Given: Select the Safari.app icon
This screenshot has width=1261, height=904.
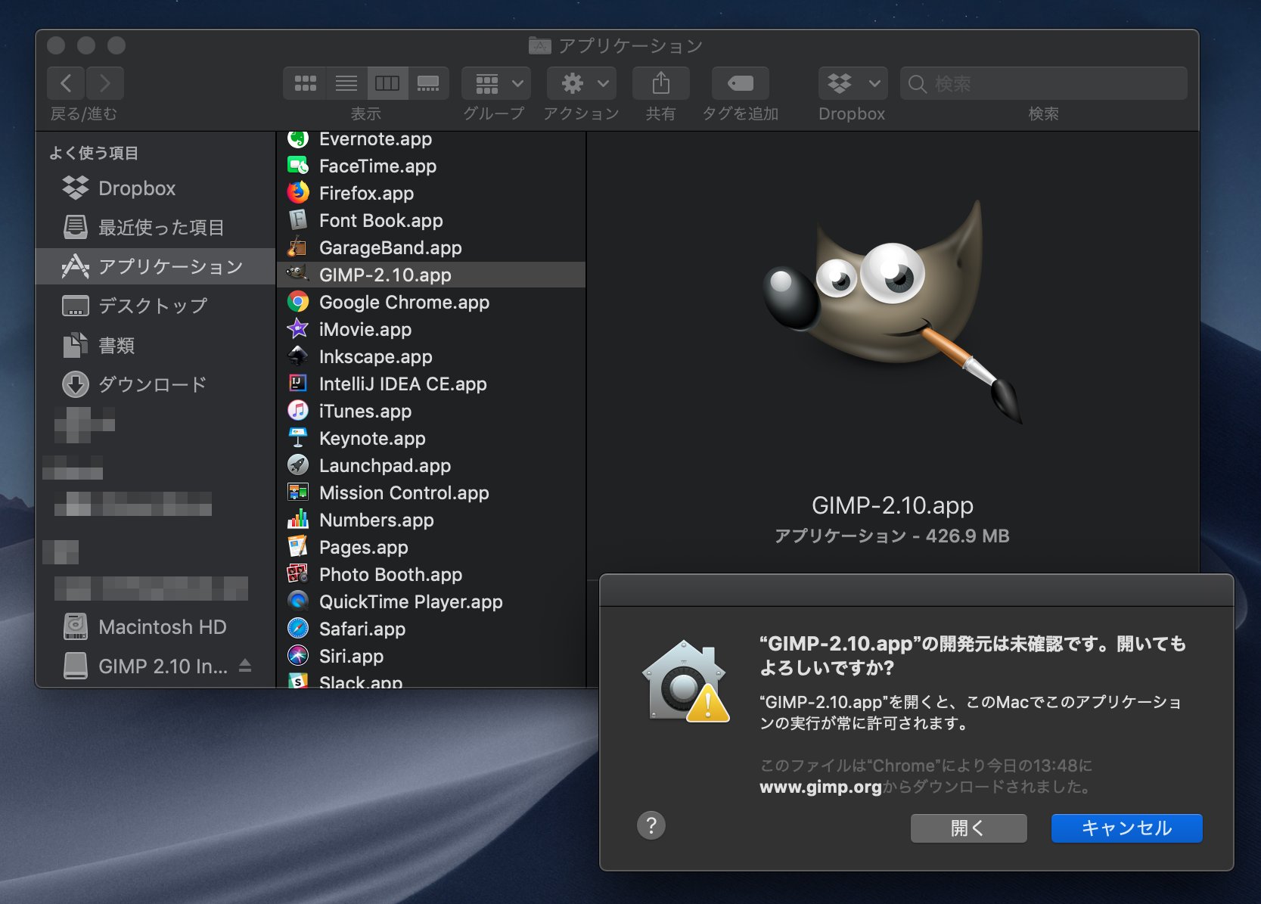Looking at the screenshot, I should pos(298,629).
